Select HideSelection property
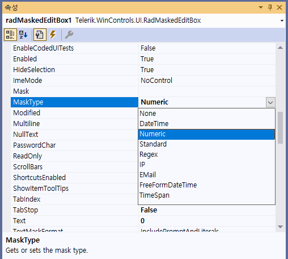 [x=74, y=70]
